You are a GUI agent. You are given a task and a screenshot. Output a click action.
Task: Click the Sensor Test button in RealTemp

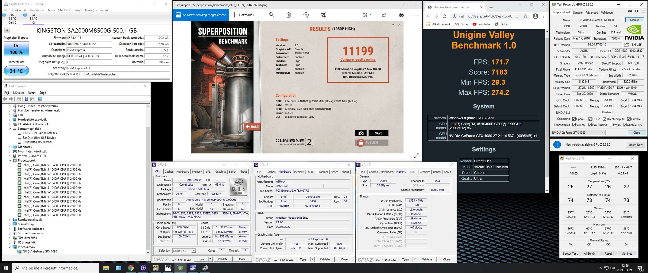click(x=570, y=254)
